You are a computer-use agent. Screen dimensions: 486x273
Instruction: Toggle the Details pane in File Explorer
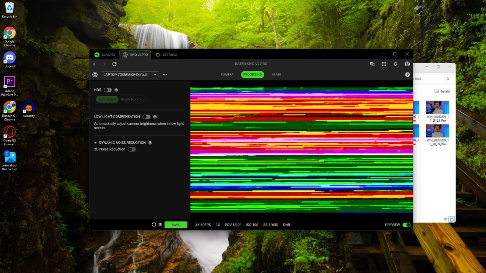coord(442,91)
